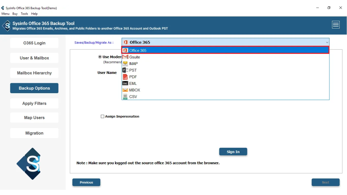Go to the Backup Options step
The height and width of the screenshot is (195, 347).
pos(34,88)
